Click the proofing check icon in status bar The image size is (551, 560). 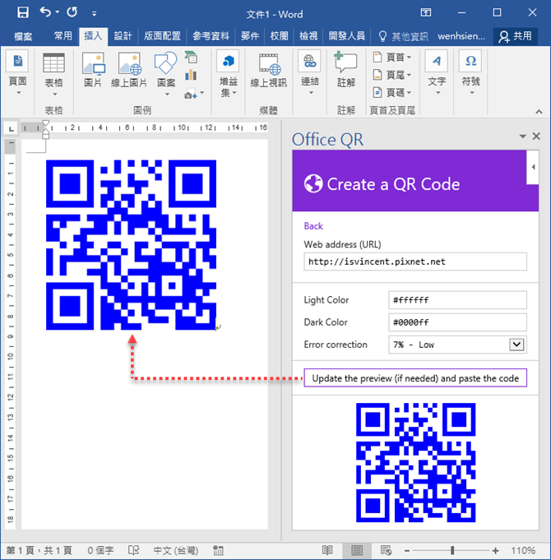(x=133, y=550)
